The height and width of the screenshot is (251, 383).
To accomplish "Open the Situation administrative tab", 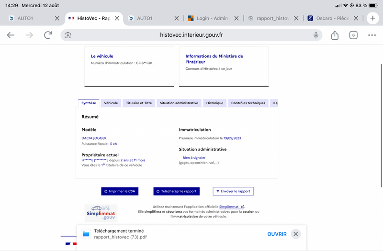I will tap(179, 103).
